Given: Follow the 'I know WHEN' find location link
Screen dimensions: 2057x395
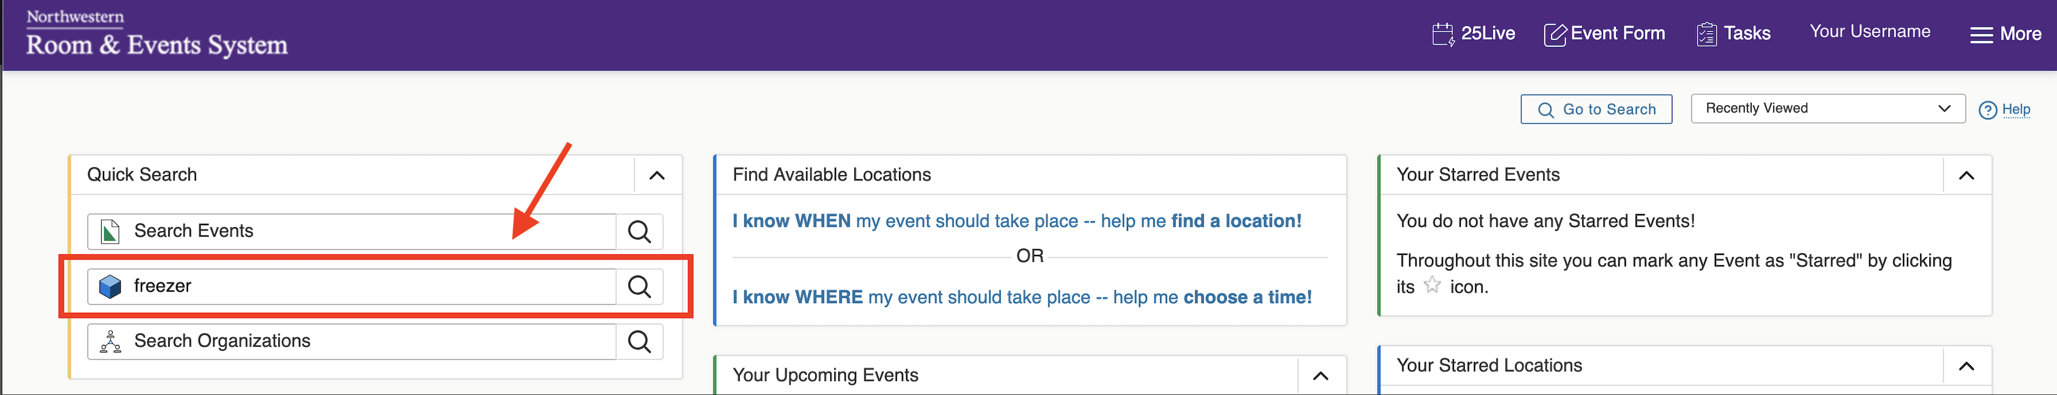Looking at the screenshot, I should (x=1016, y=221).
